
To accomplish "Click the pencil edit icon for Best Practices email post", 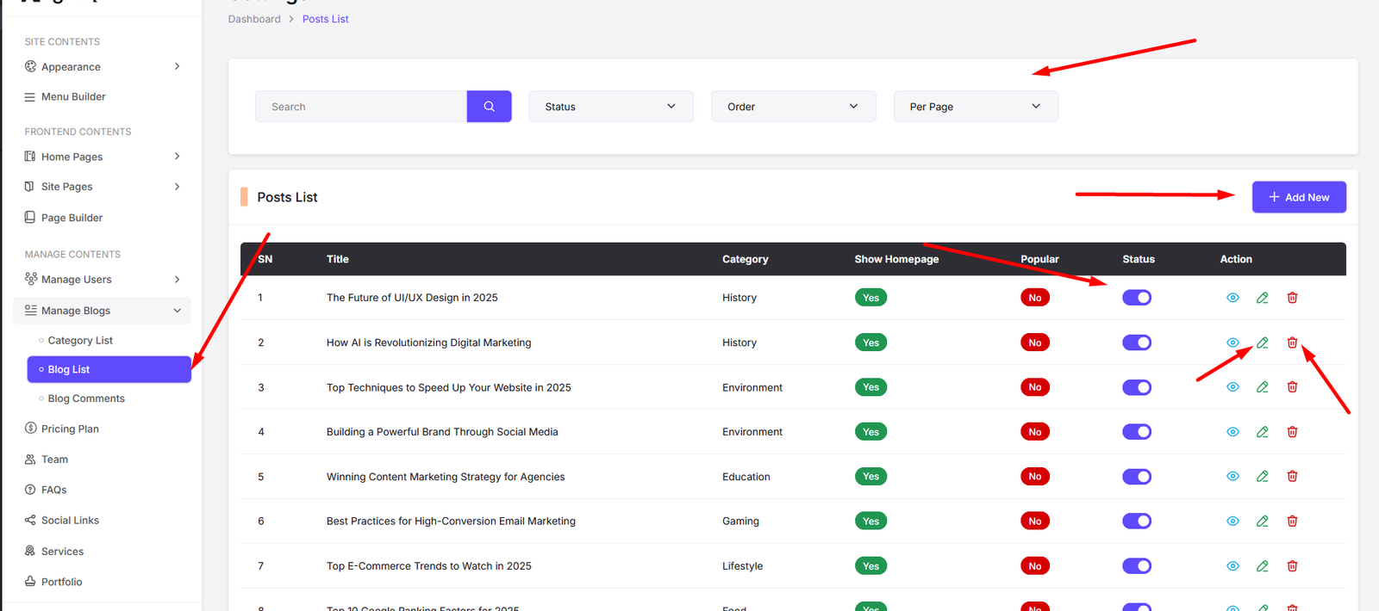I will click(1262, 522).
